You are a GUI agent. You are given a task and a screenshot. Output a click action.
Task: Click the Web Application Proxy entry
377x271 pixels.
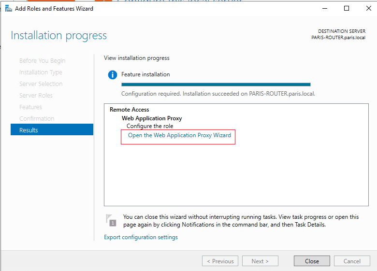152,118
